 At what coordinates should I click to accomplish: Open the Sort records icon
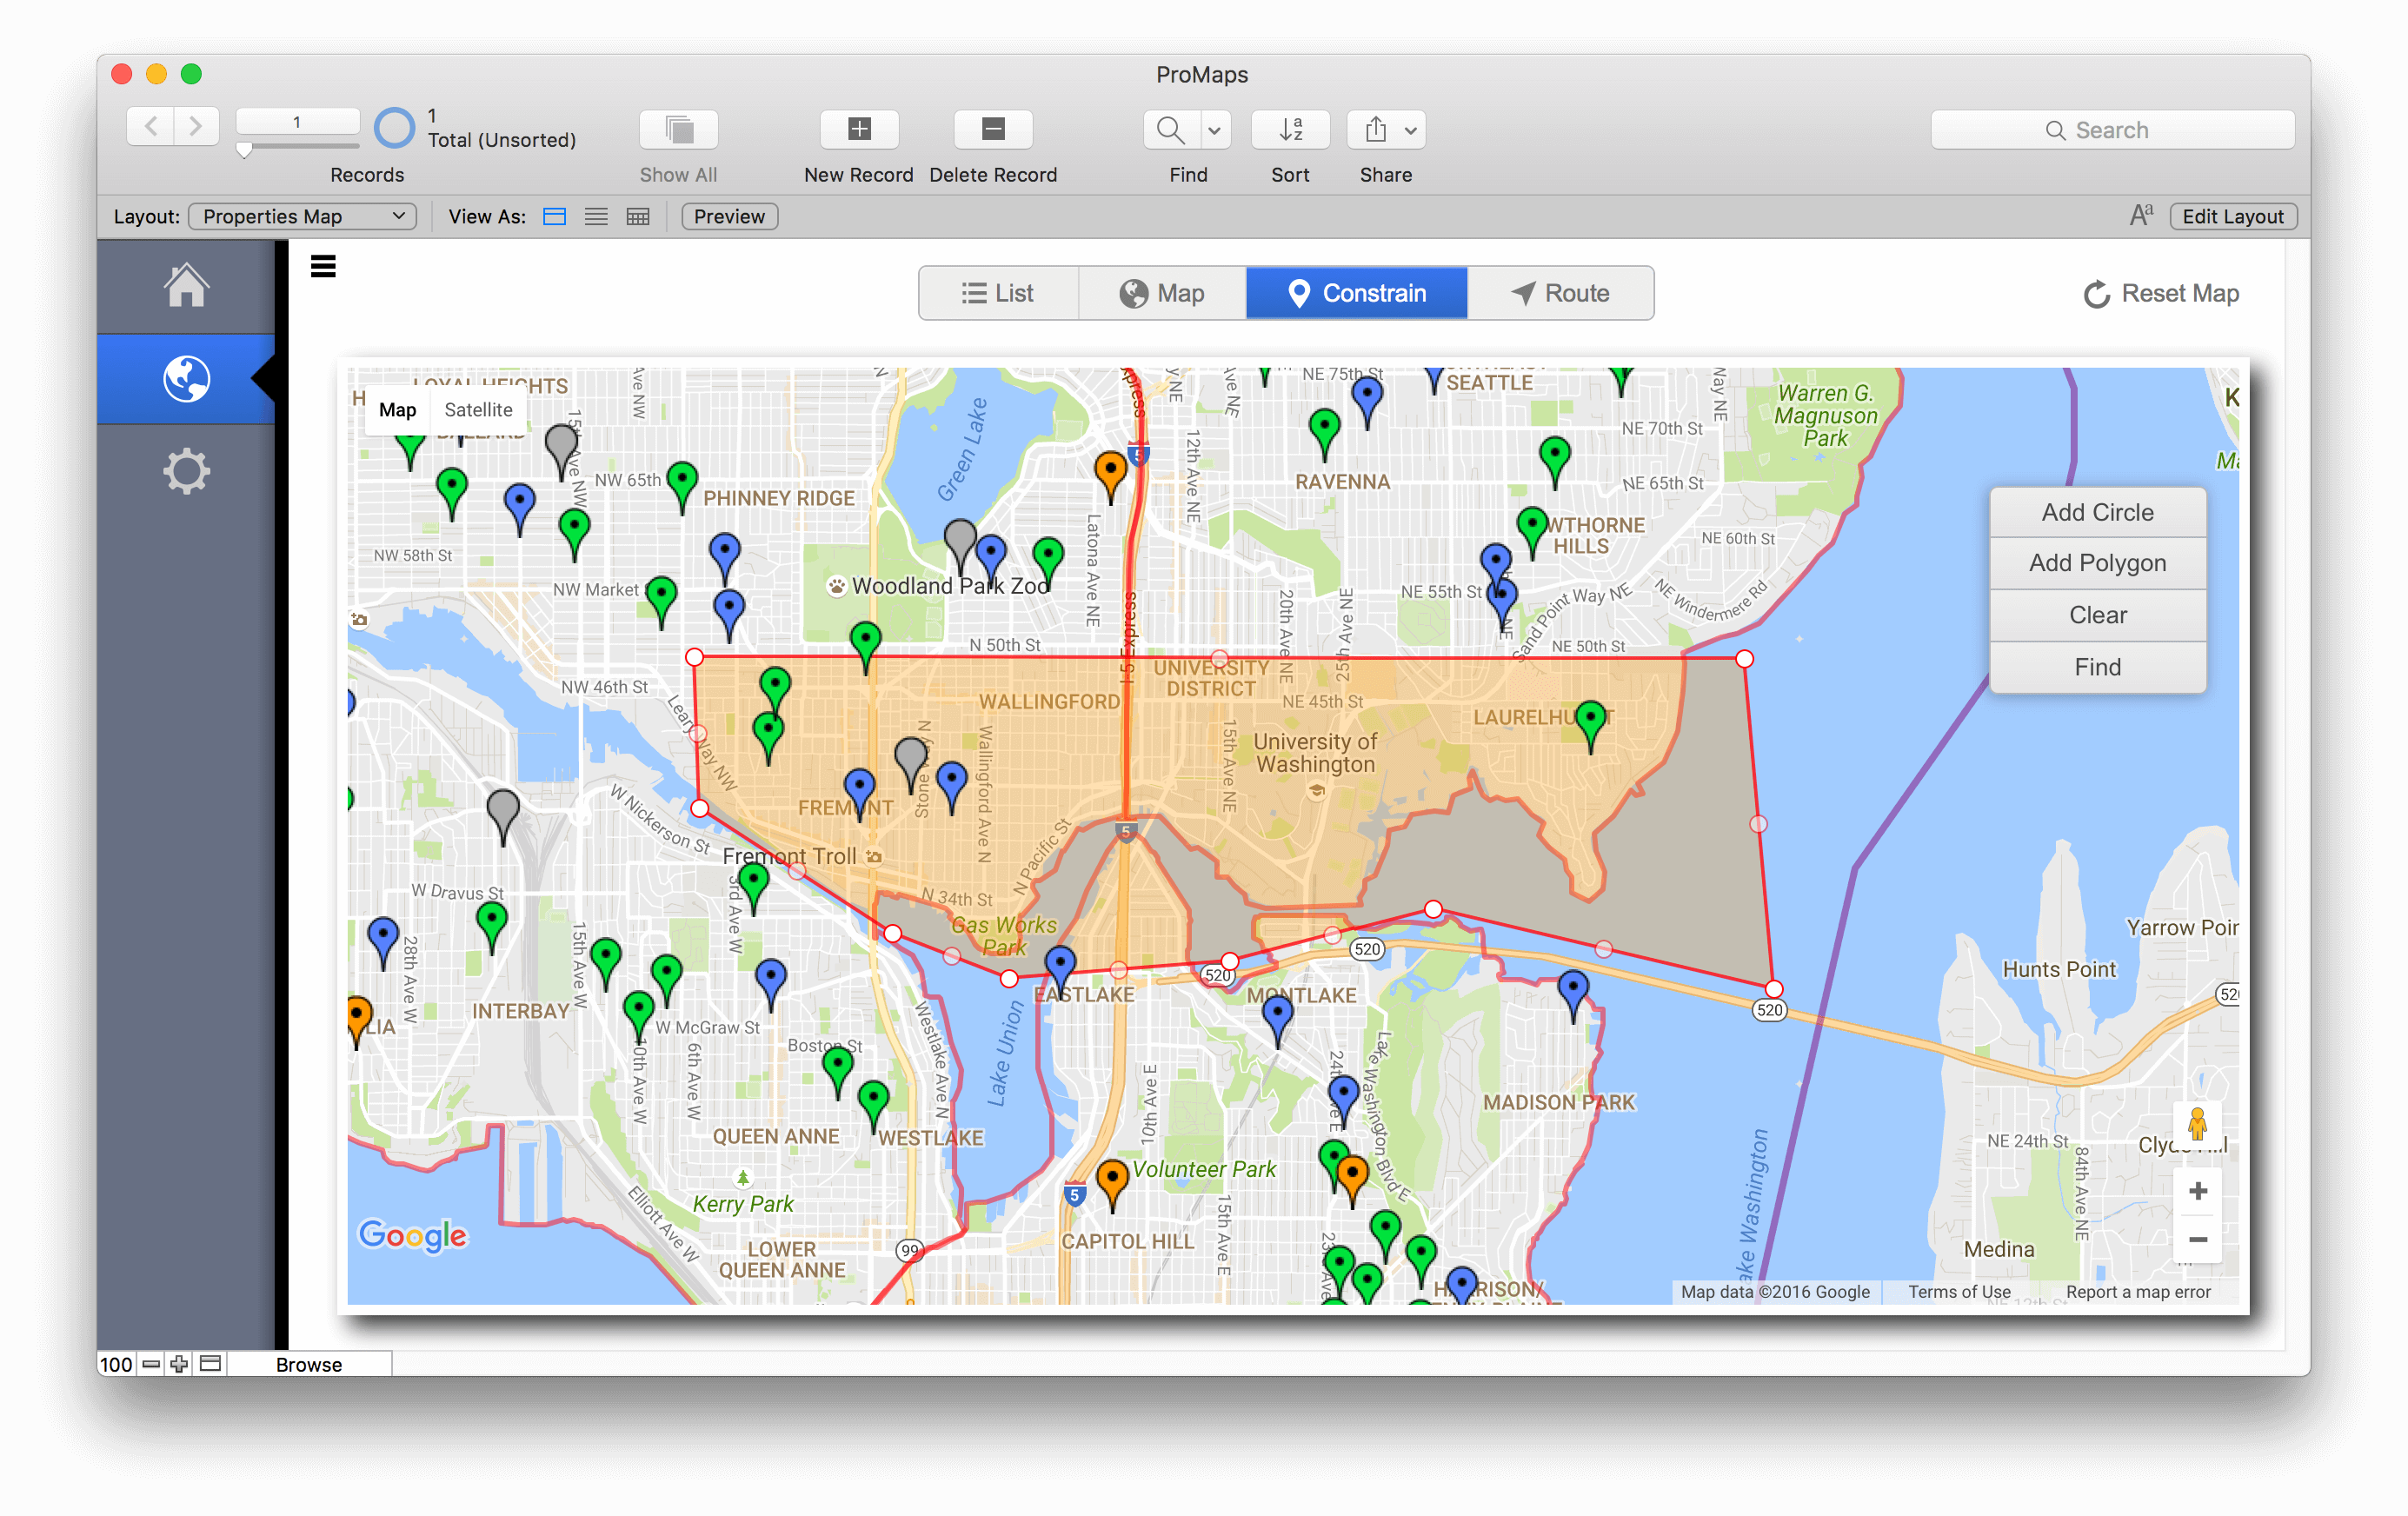1290,129
